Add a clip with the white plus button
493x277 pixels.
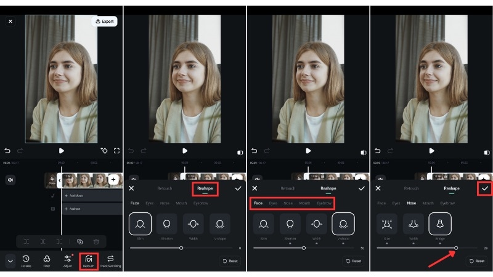[113, 180]
